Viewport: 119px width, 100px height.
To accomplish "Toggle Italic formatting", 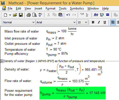I will (99, 22).
